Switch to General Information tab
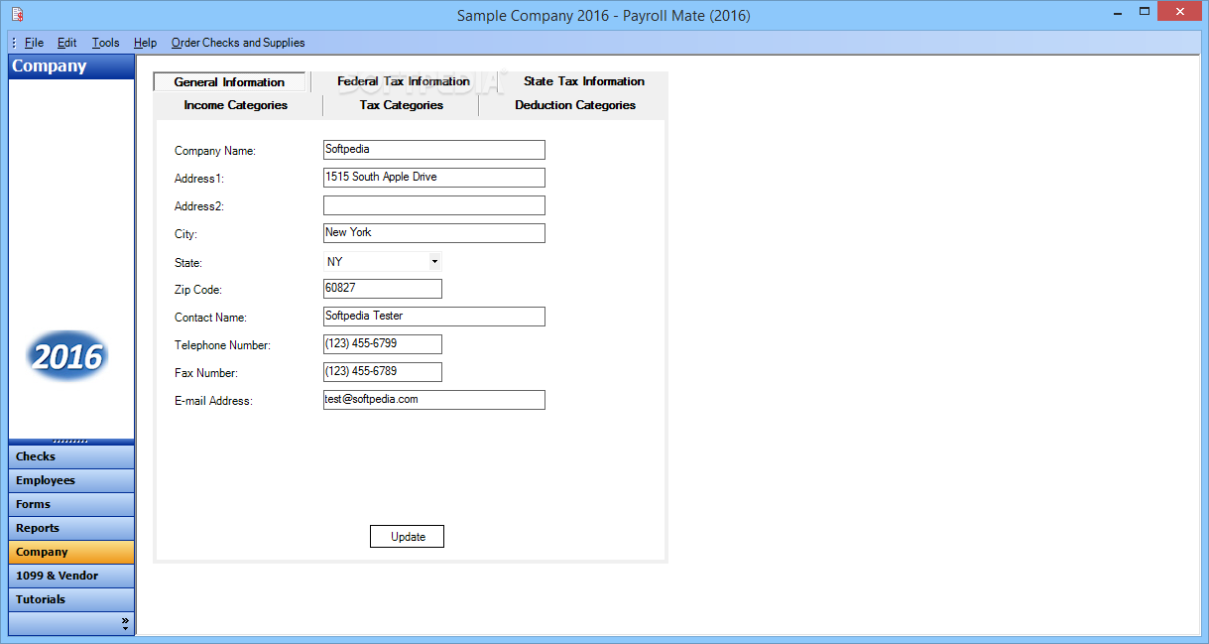 coord(229,82)
